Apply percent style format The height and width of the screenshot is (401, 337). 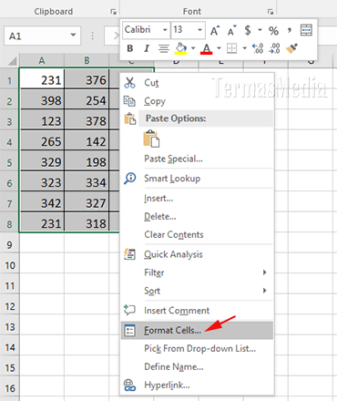pos(273,31)
